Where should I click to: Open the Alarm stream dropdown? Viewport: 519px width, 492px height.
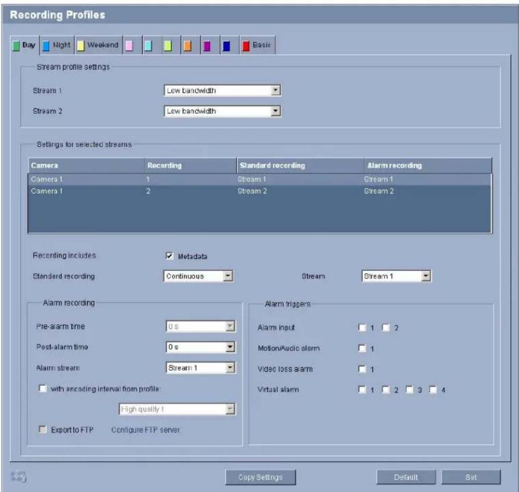(x=200, y=368)
